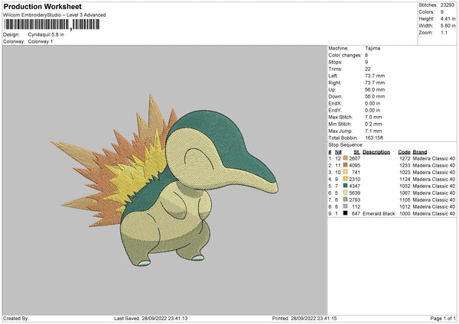
Task: Click the 'EndY:' label
Action: coord(335,110)
